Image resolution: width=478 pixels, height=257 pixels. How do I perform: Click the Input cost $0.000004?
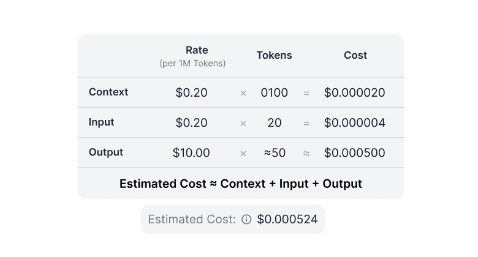coord(355,123)
